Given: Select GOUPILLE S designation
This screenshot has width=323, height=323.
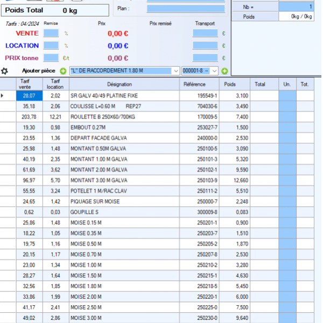Looking at the screenshot, I should click(x=124, y=212).
